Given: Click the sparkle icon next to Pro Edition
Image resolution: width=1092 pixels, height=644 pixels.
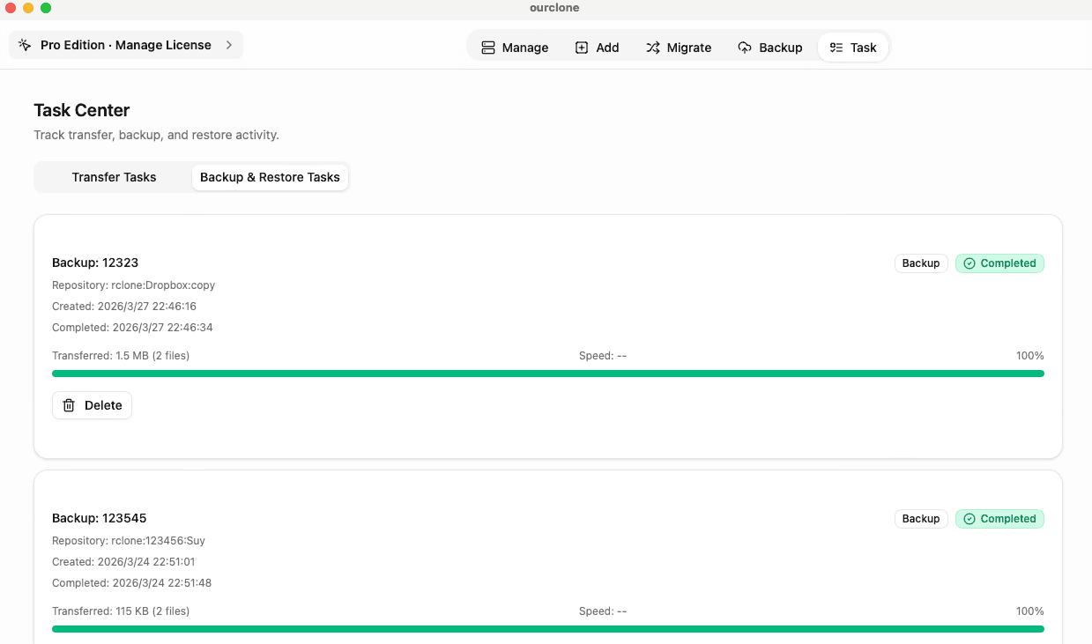Looking at the screenshot, I should [24, 44].
